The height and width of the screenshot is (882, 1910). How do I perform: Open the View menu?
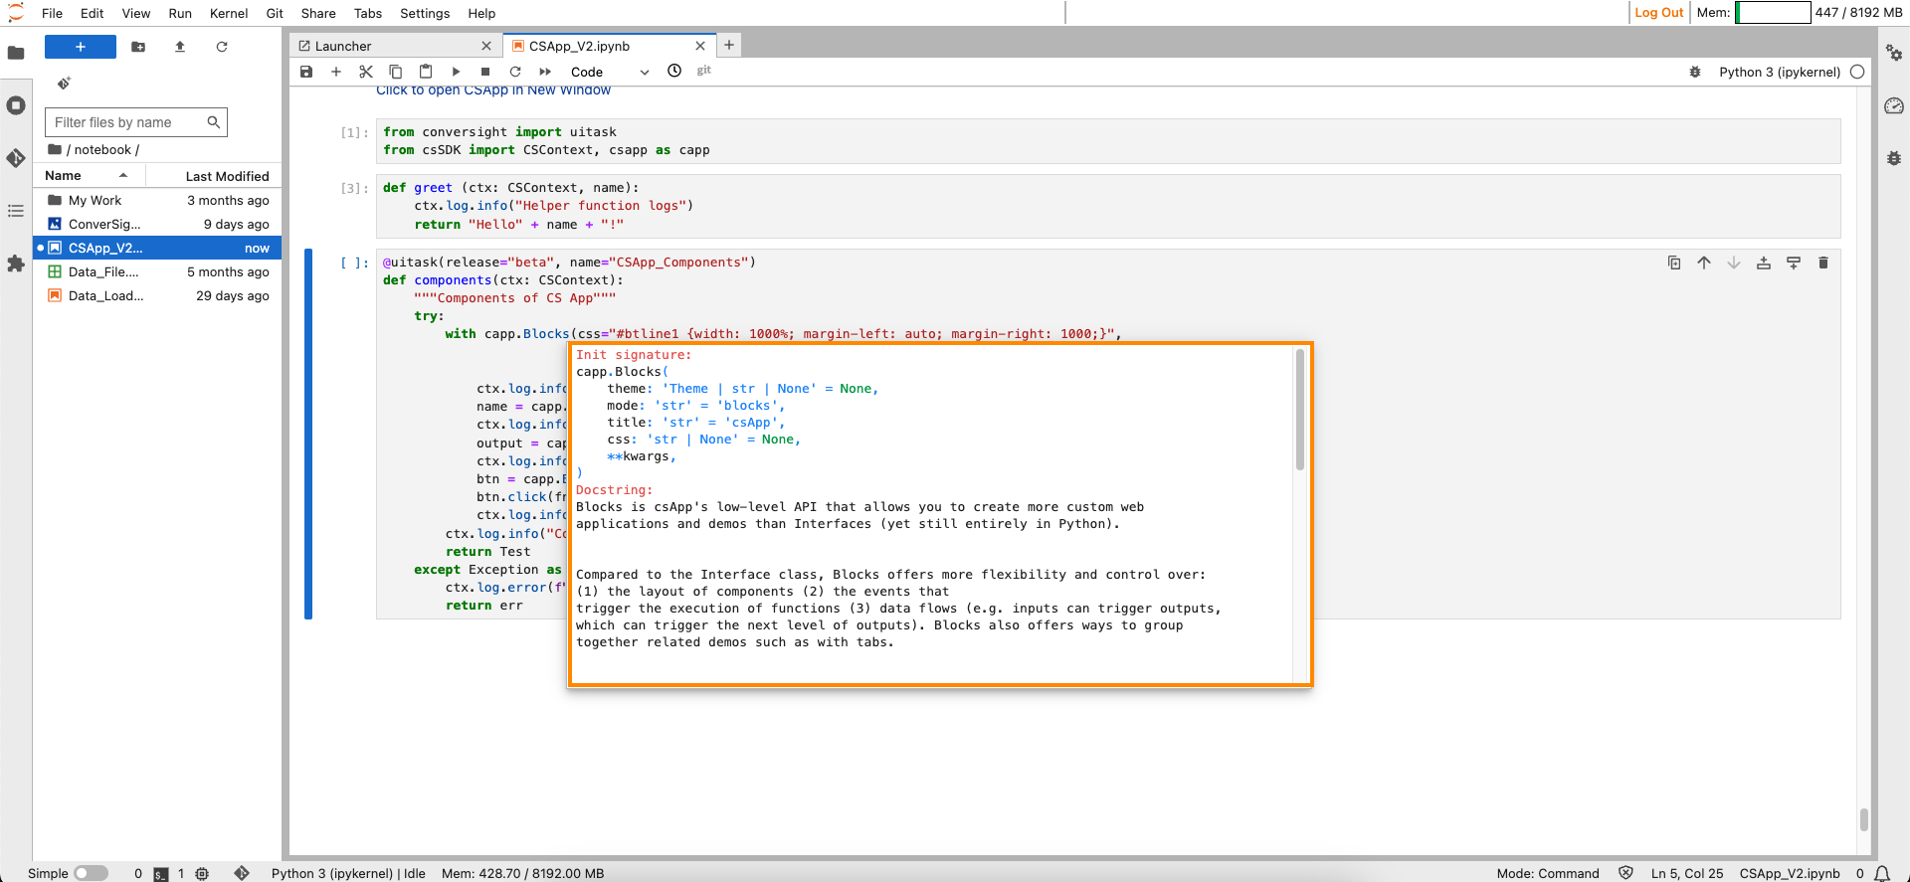136,13
